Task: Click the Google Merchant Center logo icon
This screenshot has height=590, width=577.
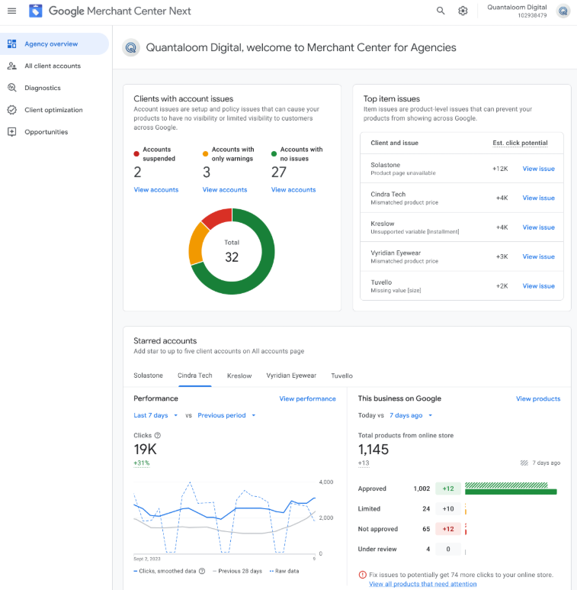Action: [36, 11]
